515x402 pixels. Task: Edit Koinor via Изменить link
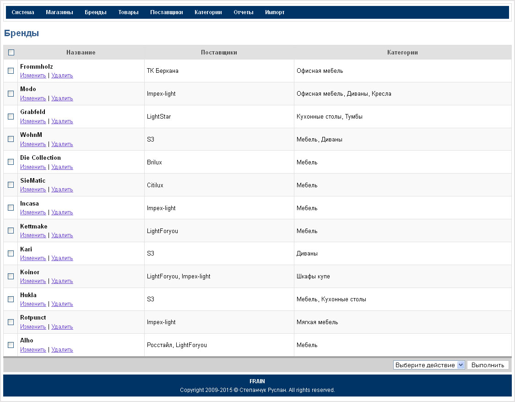[33, 281]
